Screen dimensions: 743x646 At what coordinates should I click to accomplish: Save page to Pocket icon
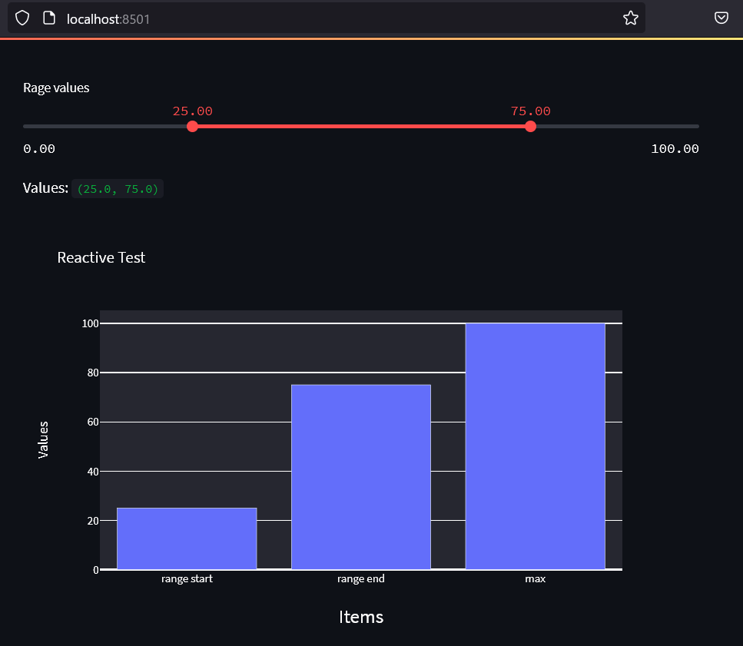tap(721, 18)
